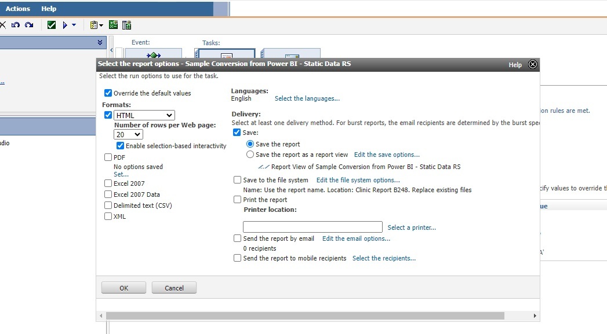
Task: Open the rows per Web page dropdown
Action: (x=128, y=134)
